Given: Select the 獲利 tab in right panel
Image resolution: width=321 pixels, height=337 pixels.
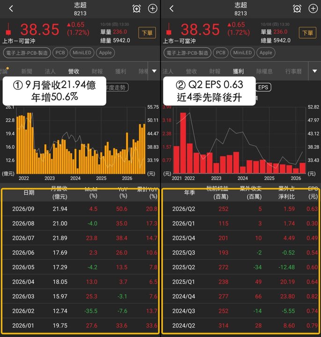Looking at the screenshot, I should coord(238,71).
